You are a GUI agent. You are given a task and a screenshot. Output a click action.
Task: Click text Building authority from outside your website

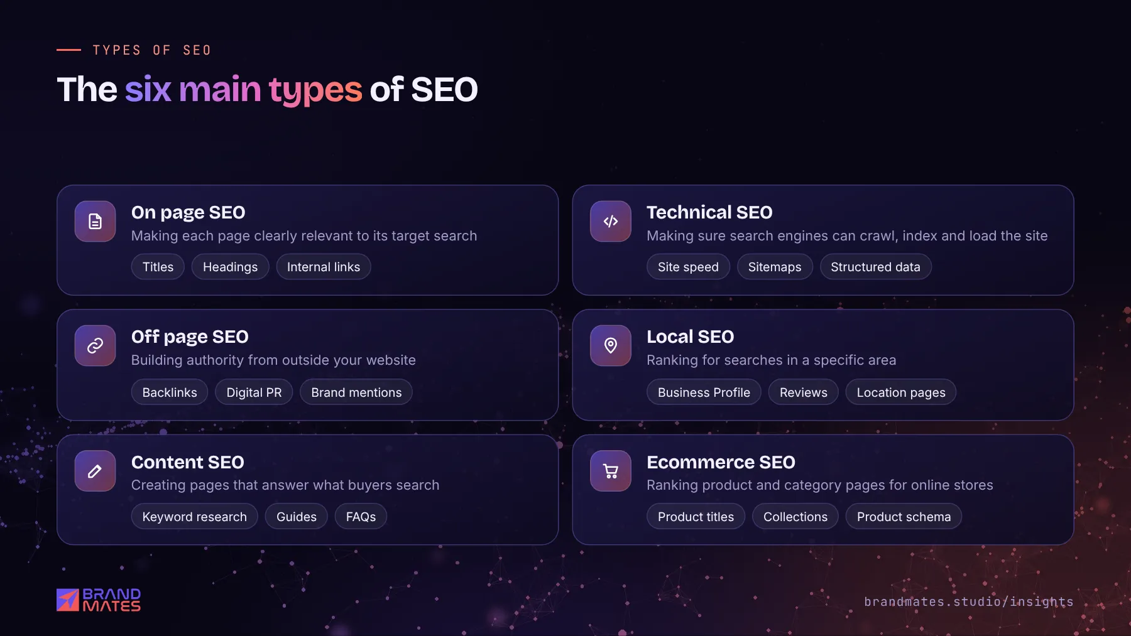coord(273,360)
